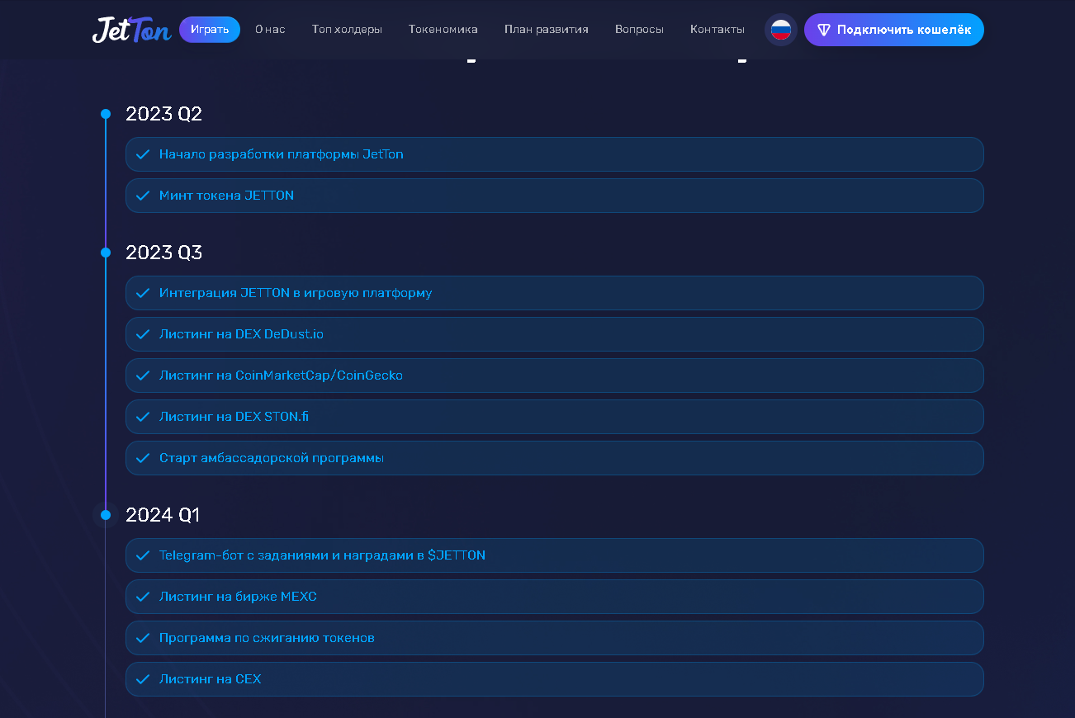The height and width of the screenshot is (718, 1075).
Task: Click text "Минт токена JETTON"
Action: (x=226, y=196)
